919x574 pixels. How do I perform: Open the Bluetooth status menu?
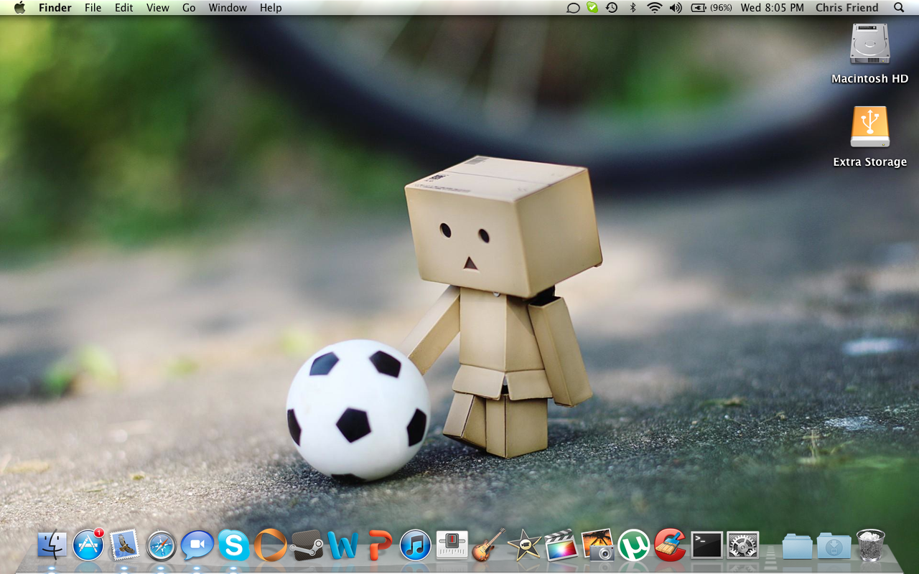click(633, 7)
